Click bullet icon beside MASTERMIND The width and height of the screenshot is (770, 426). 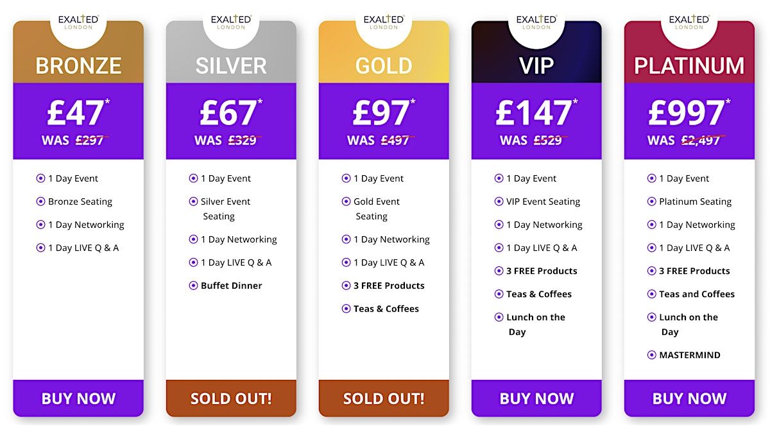coord(651,355)
